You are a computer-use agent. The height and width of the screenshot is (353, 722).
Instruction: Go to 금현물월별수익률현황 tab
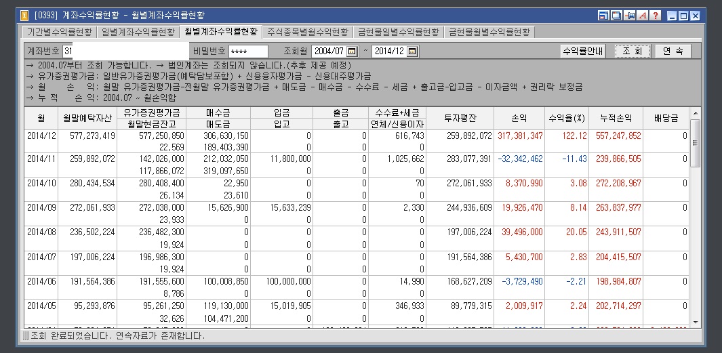tap(489, 32)
